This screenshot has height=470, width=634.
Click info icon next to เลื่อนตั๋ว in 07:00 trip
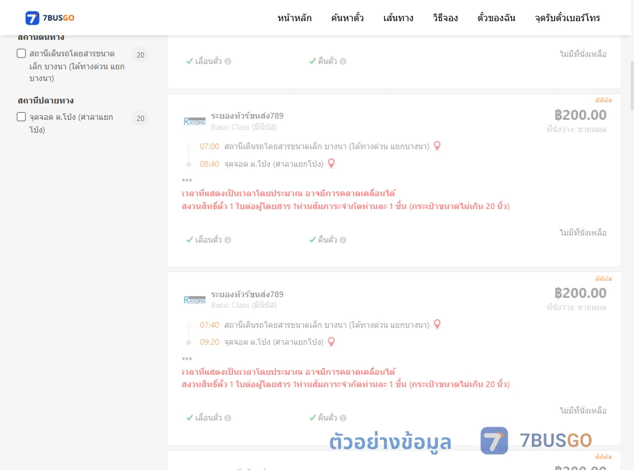228,240
